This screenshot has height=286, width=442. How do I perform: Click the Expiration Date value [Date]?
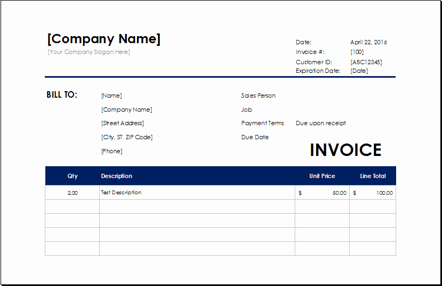[x=359, y=71]
